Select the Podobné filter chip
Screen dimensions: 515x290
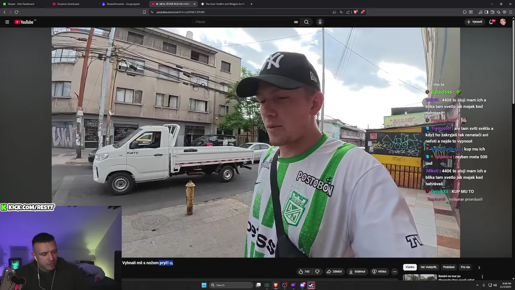coord(449,267)
